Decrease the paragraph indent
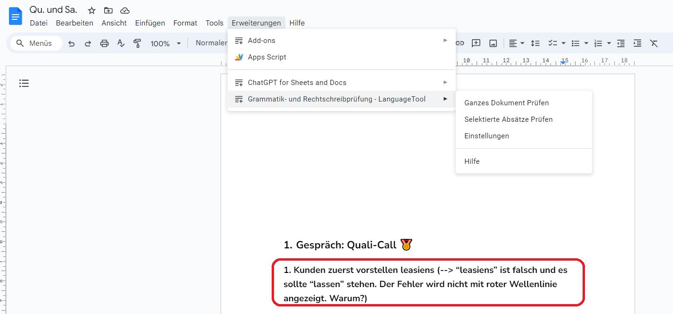 [x=621, y=43]
